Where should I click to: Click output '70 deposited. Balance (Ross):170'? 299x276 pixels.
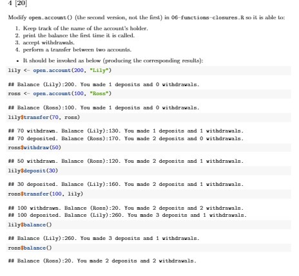click(126, 138)
